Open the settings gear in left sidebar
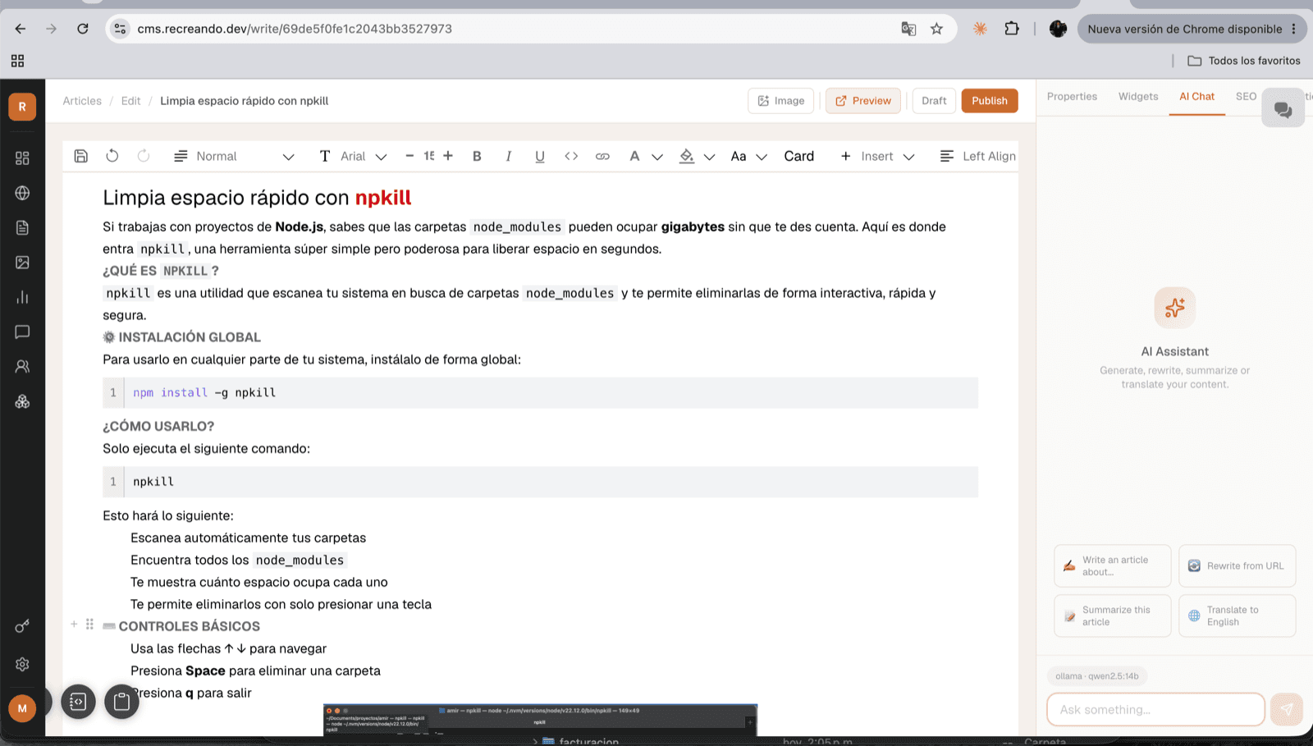The image size is (1313, 746). pyautogui.click(x=22, y=664)
